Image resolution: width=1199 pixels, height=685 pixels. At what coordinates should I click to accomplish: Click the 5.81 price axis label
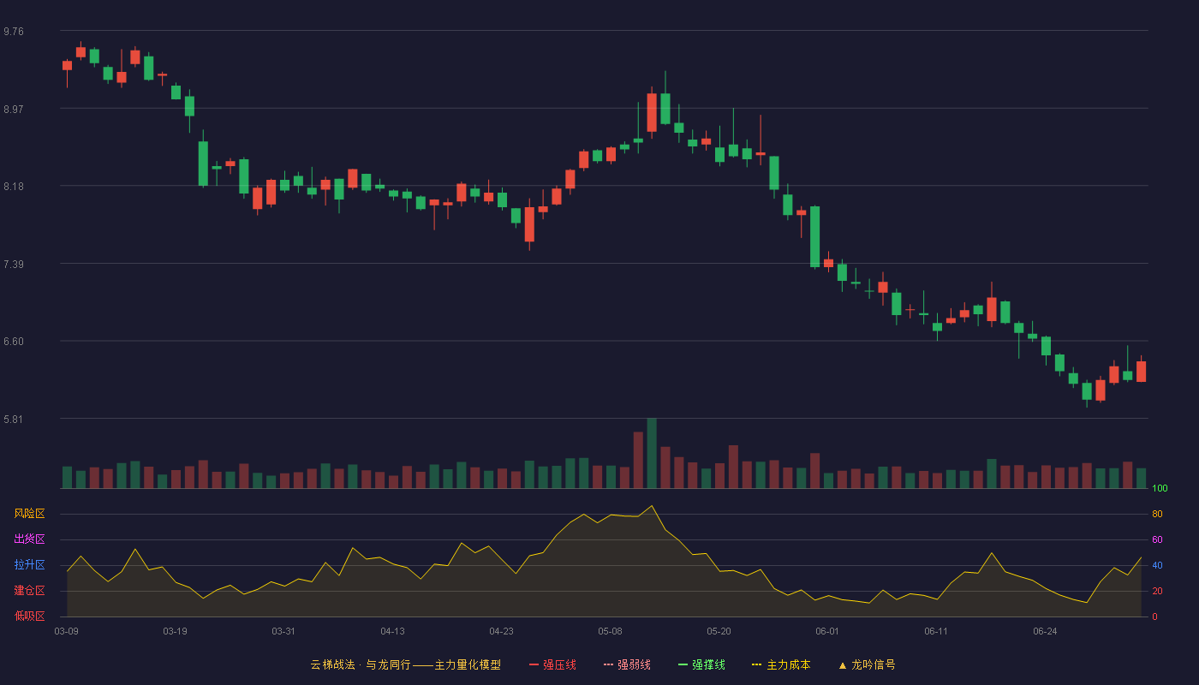click(x=14, y=420)
